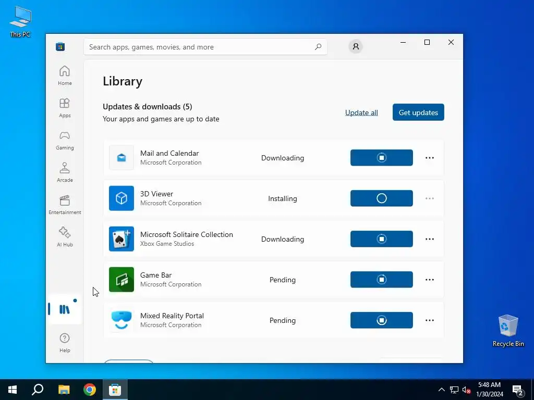
Task: Click the Update all link
Action: [361, 113]
